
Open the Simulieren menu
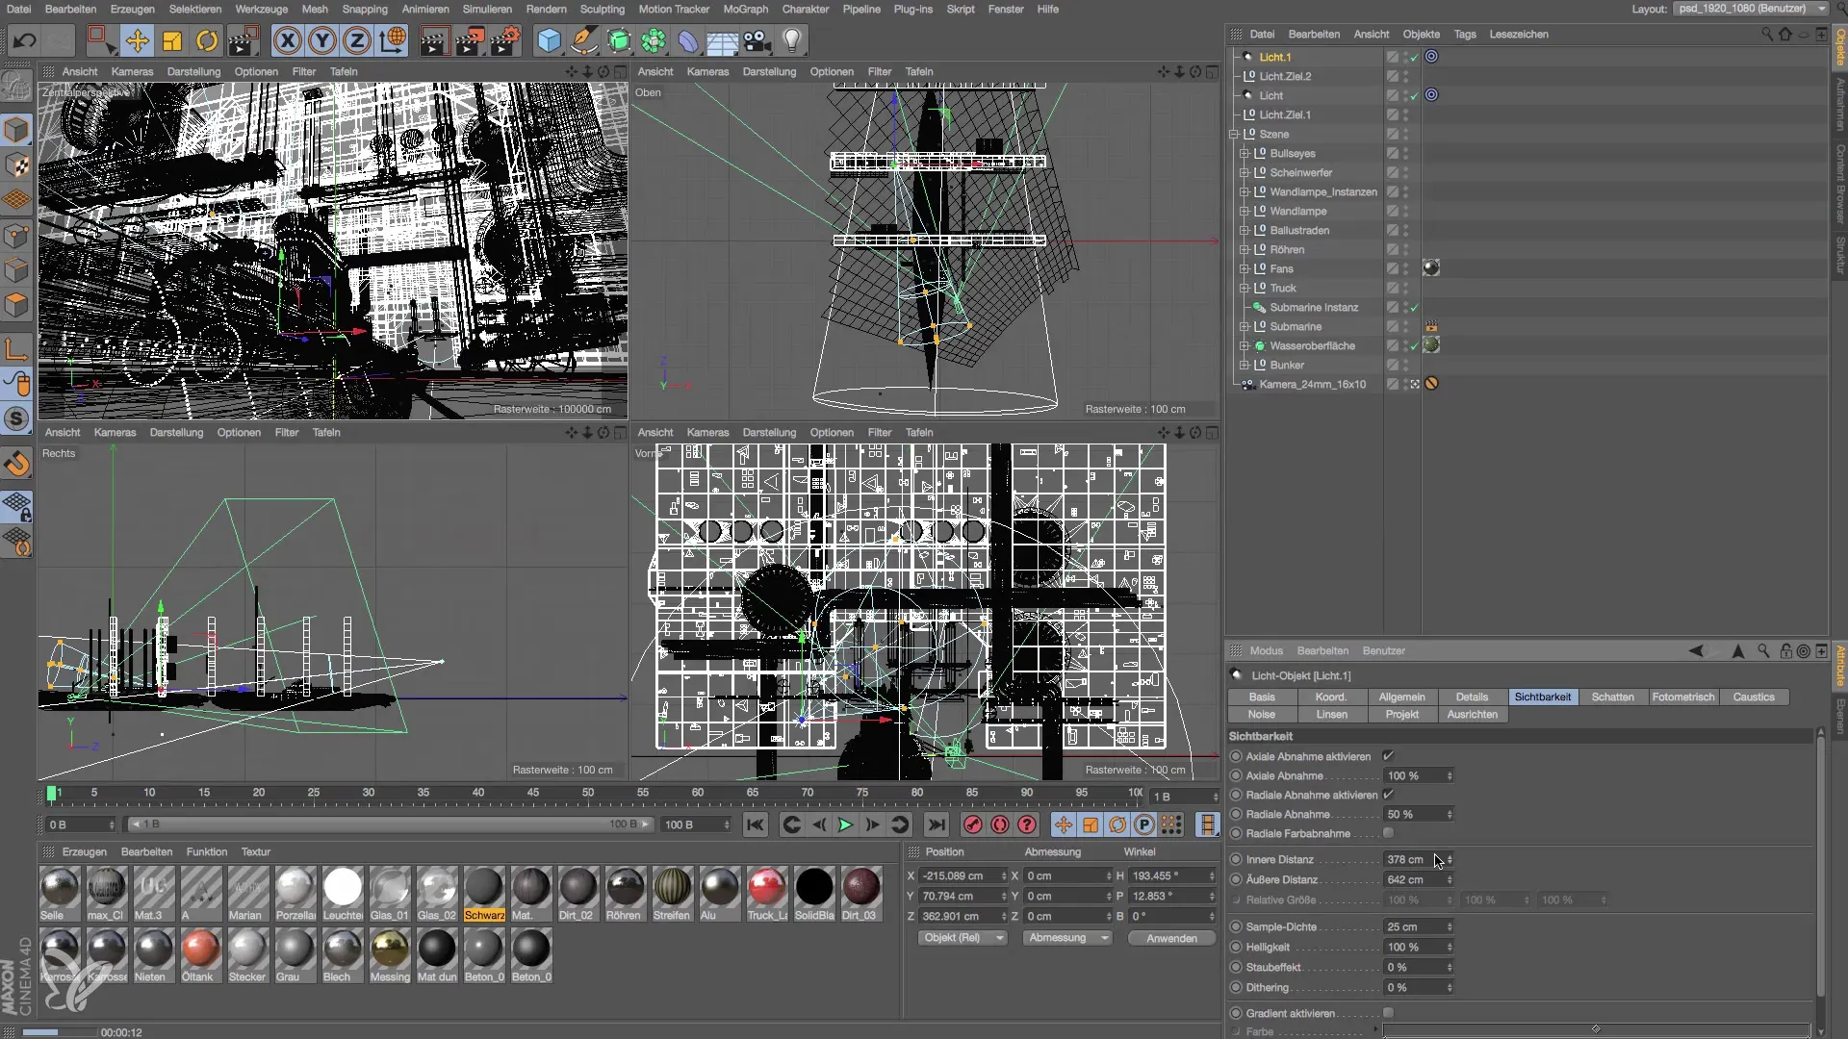coord(487,9)
